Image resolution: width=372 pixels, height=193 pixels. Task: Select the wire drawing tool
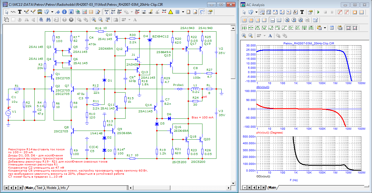point(27,12)
